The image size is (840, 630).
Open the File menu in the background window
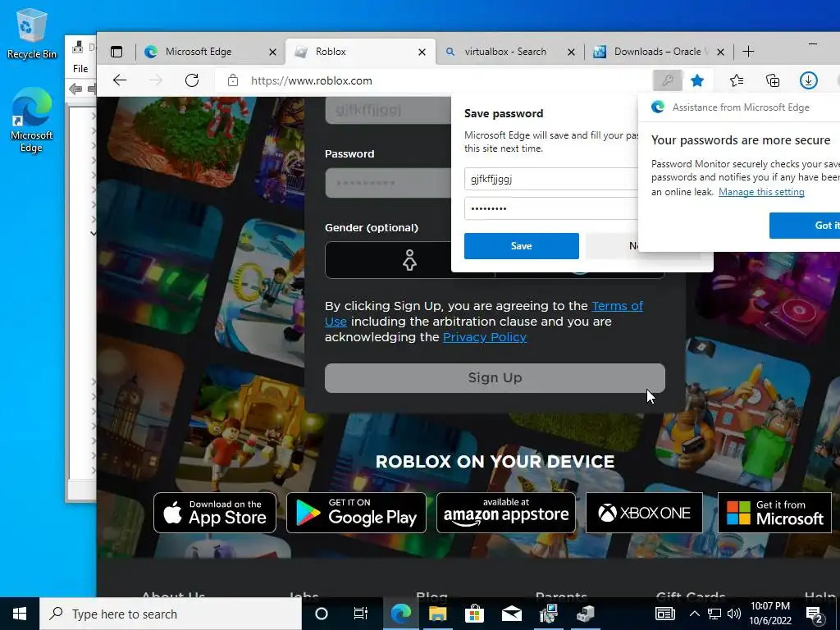[80, 69]
